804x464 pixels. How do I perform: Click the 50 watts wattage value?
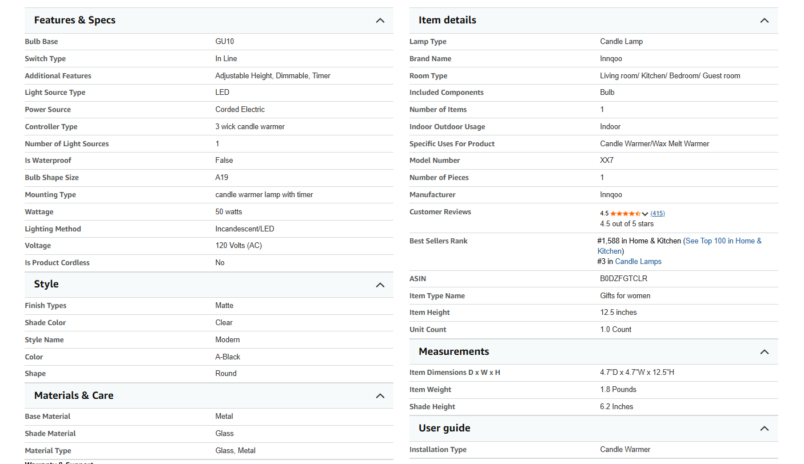(x=229, y=212)
